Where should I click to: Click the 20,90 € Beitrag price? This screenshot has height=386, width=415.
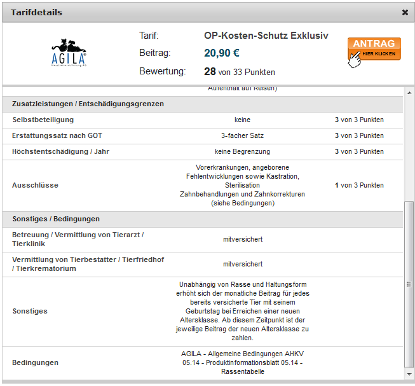pyautogui.click(x=221, y=53)
